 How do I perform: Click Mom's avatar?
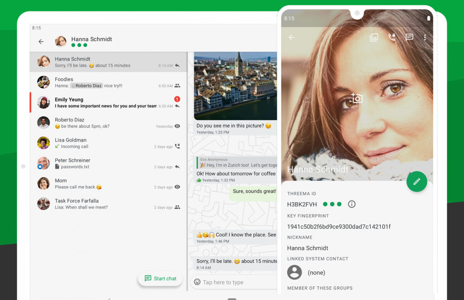click(43, 184)
